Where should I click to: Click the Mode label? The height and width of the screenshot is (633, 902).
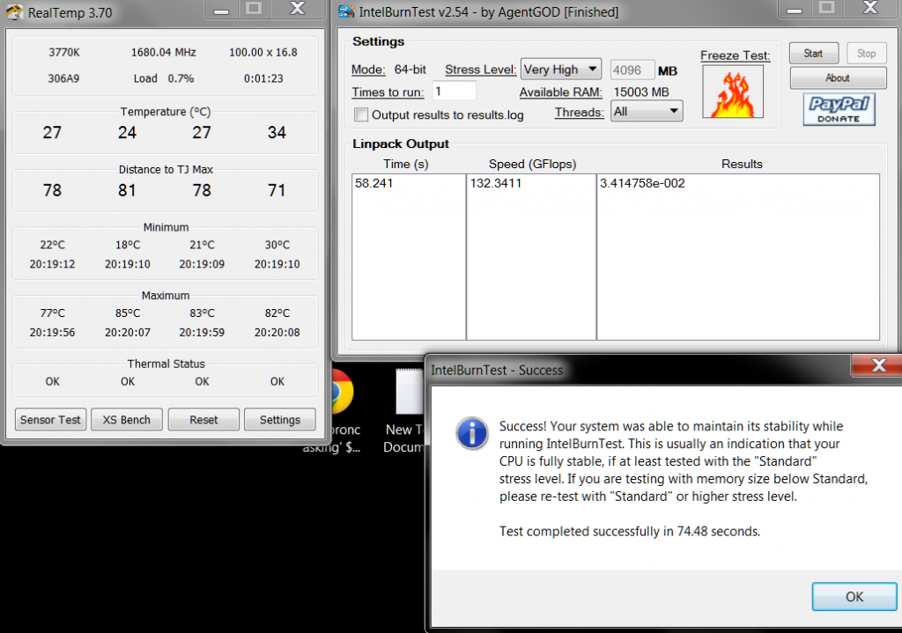tap(368, 70)
